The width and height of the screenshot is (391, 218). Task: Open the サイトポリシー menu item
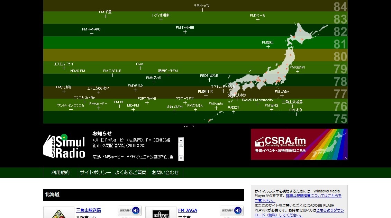click(x=96, y=173)
